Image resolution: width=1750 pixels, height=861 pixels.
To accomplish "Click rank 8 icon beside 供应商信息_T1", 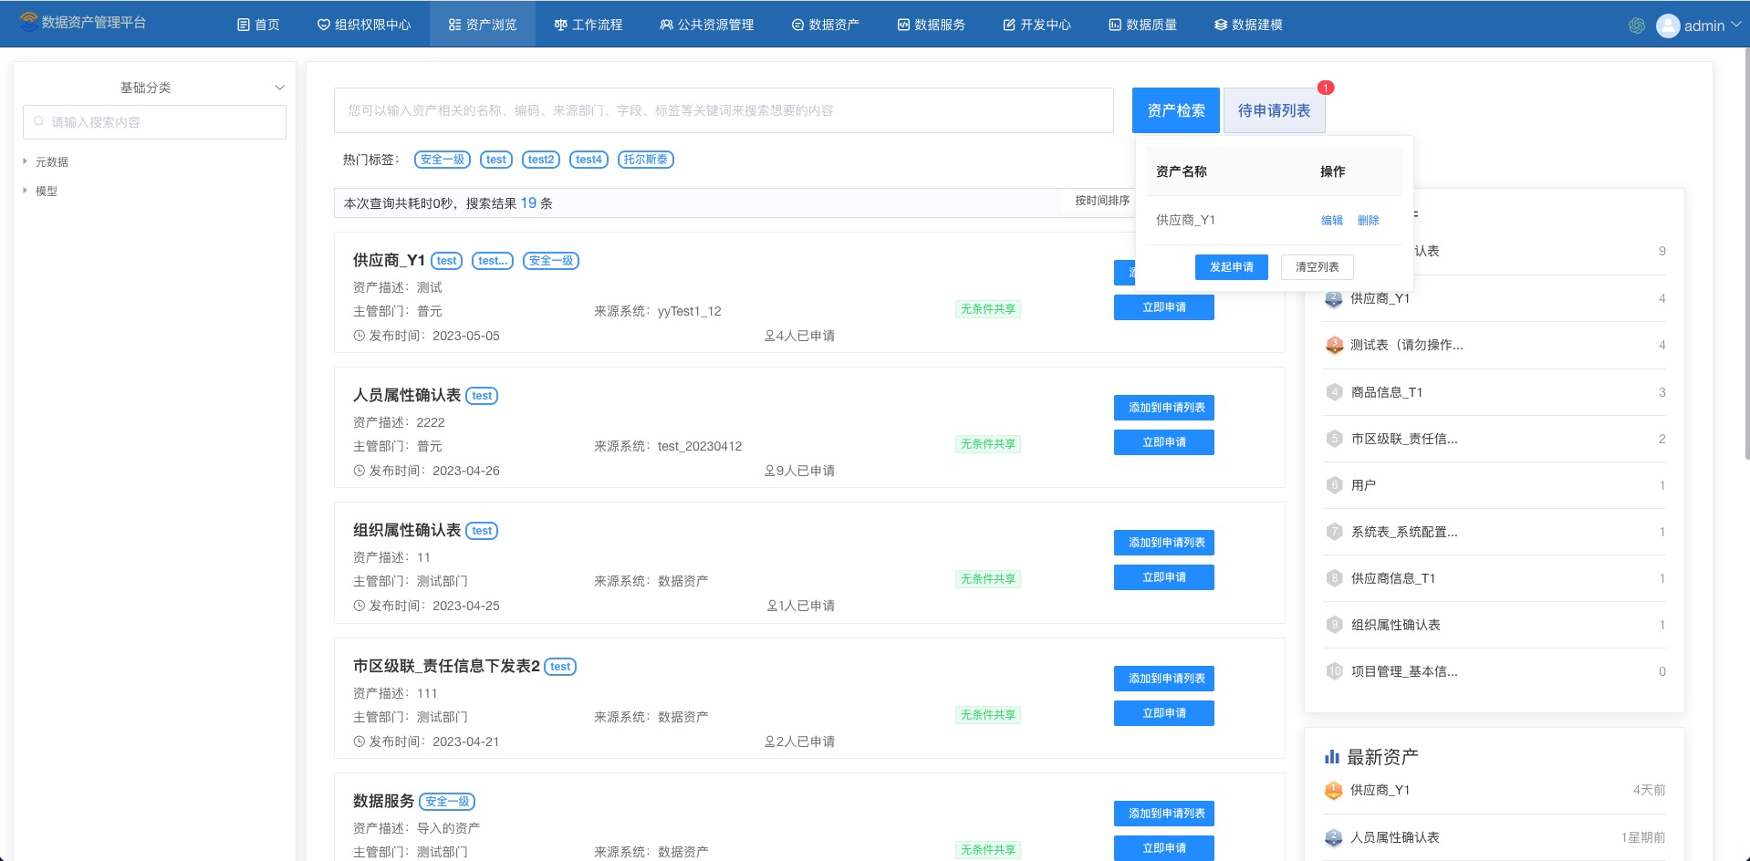I will tap(1334, 578).
